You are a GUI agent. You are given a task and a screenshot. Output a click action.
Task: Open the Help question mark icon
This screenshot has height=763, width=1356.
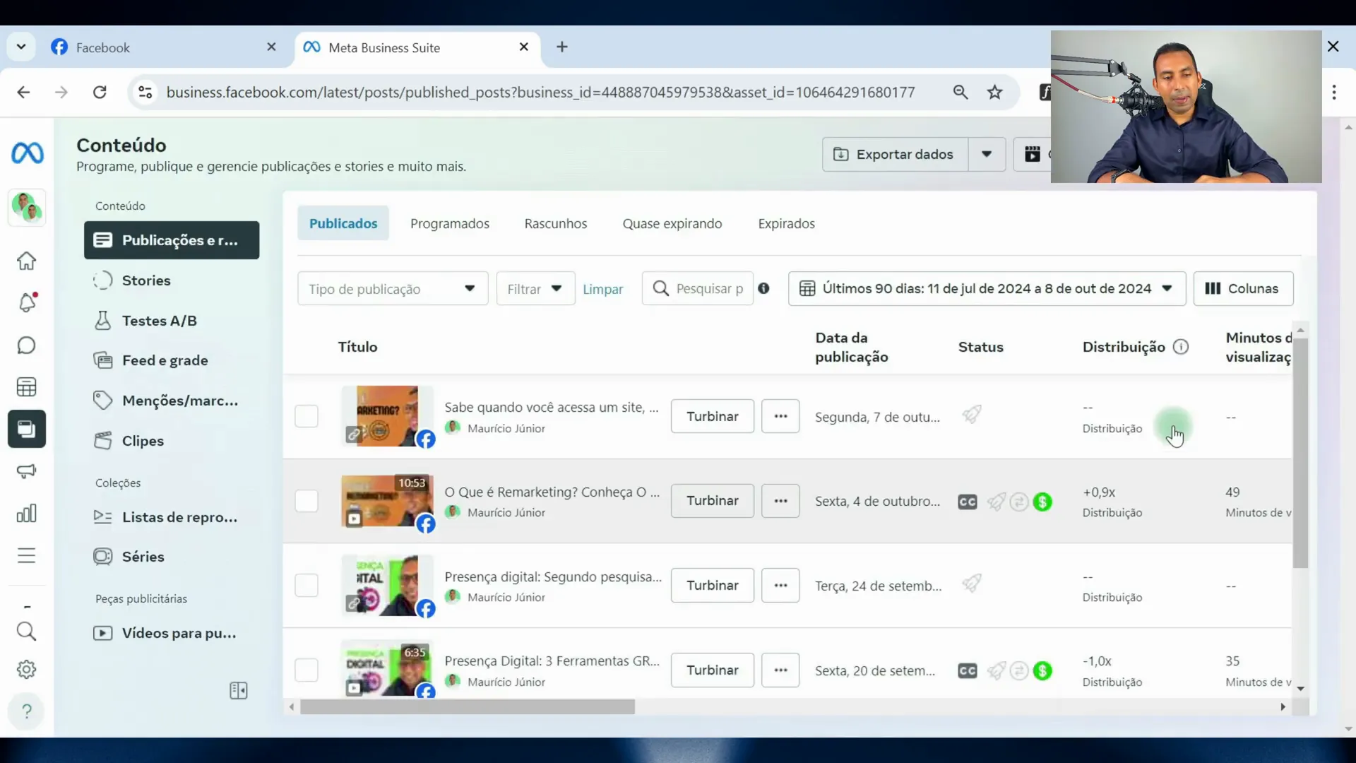[27, 711]
